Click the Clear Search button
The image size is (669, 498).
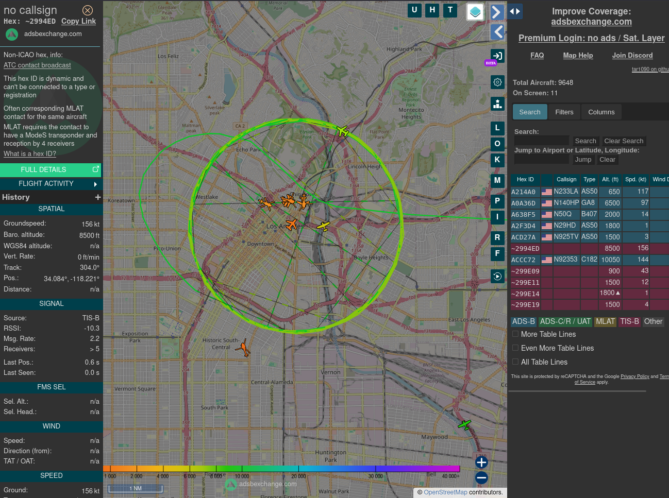pyautogui.click(x=624, y=141)
